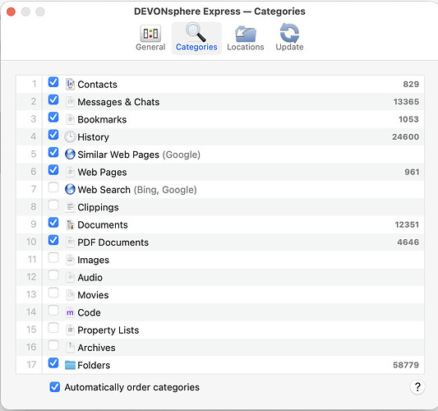The height and width of the screenshot is (411, 438).
Task: Click the Similar Web Pages globe icon
Action: [x=70, y=155]
